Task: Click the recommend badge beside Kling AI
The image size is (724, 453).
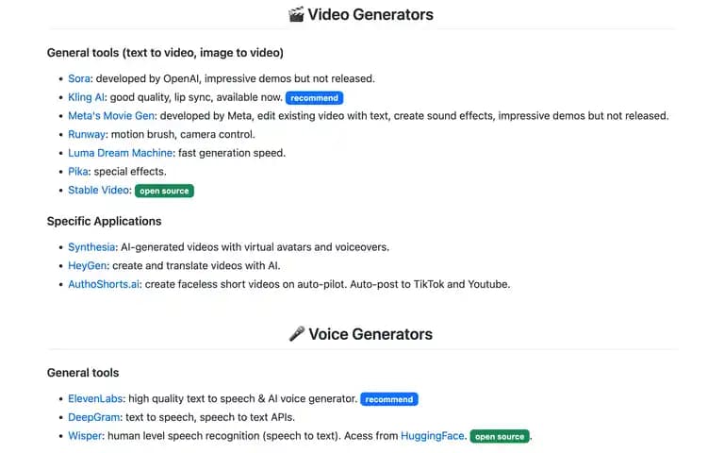Action: click(x=315, y=98)
